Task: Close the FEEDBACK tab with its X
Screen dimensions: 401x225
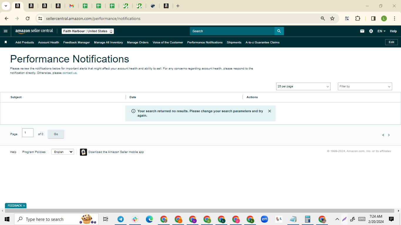Action: [24, 206]
